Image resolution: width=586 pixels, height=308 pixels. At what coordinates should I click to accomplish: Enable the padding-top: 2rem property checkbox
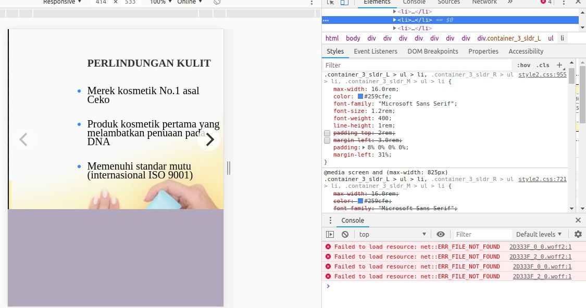click(x=327, y=133)
